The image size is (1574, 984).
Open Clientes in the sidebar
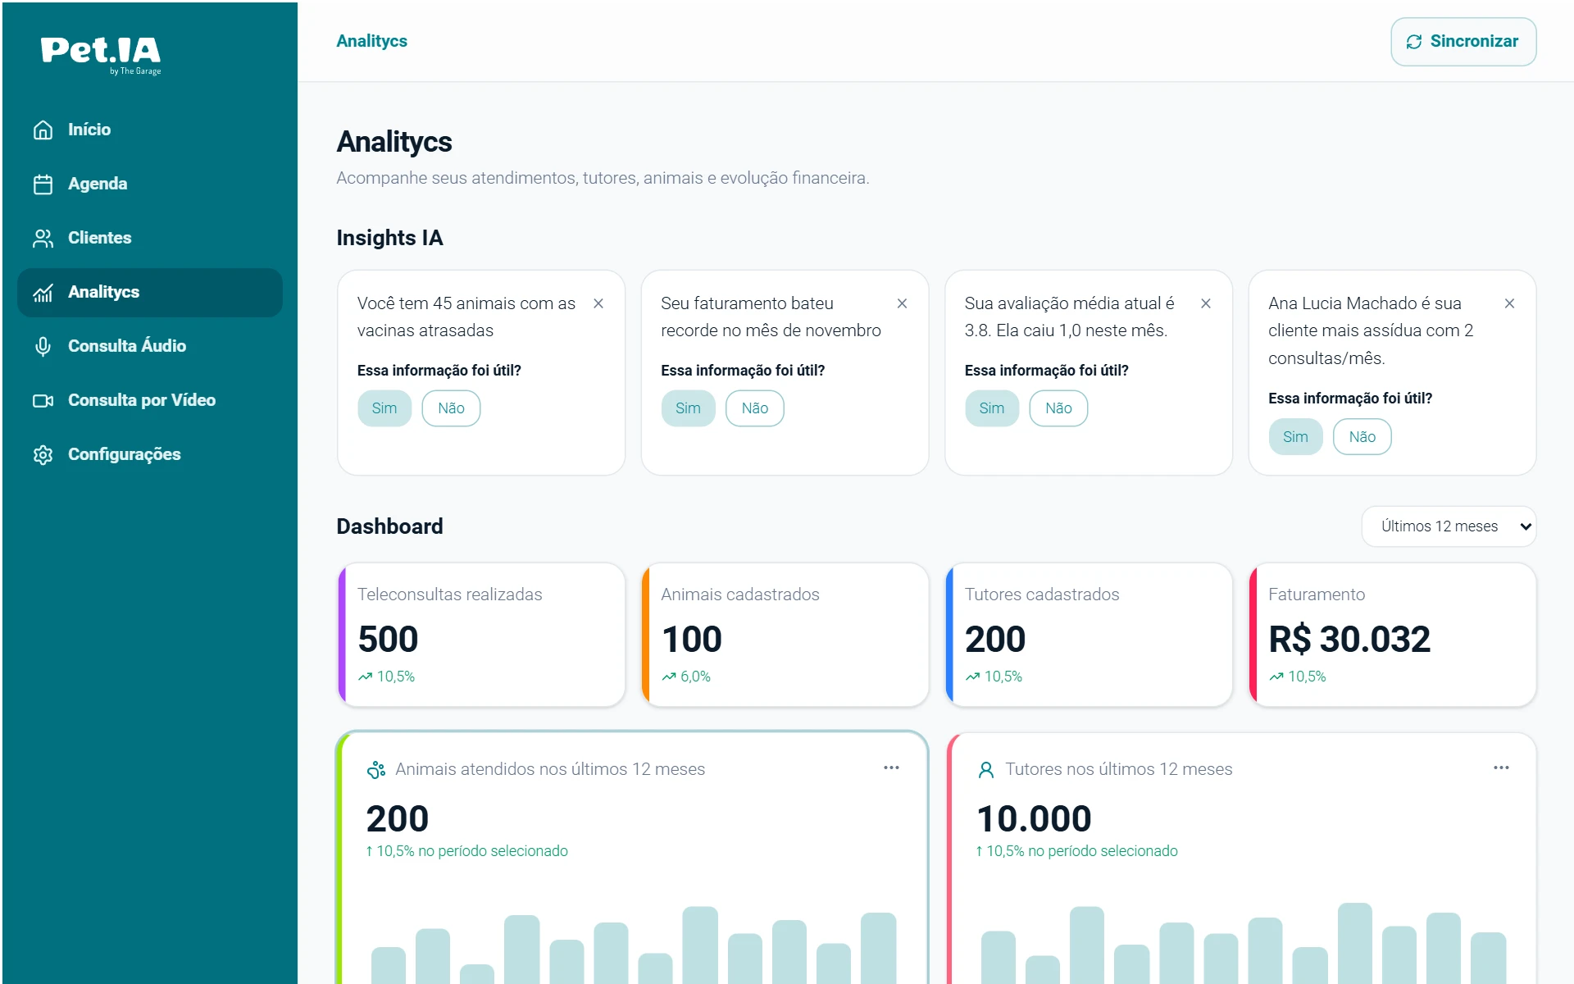coord(150,238)
